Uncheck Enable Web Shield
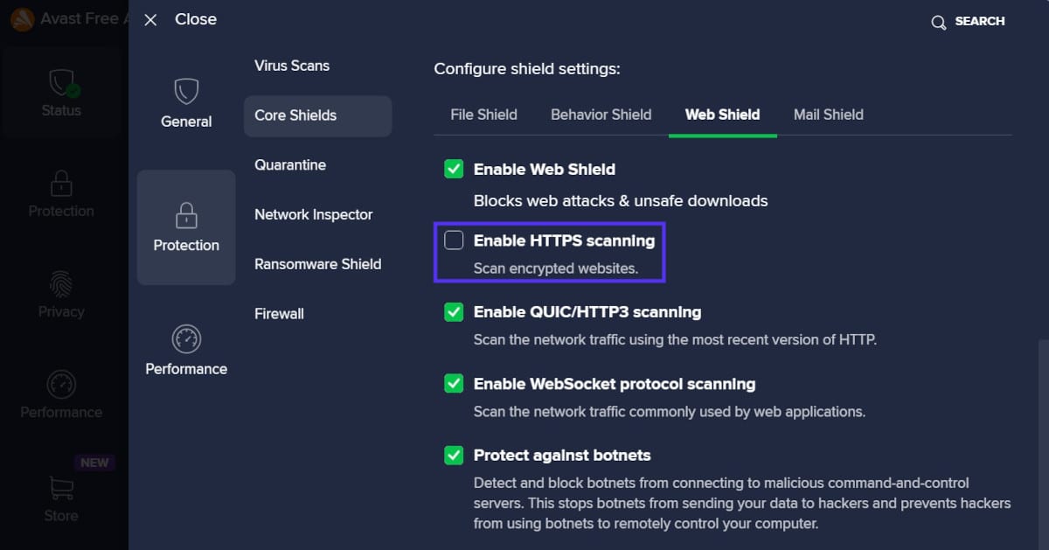The image size is (1049, 550). coord(454,169)
